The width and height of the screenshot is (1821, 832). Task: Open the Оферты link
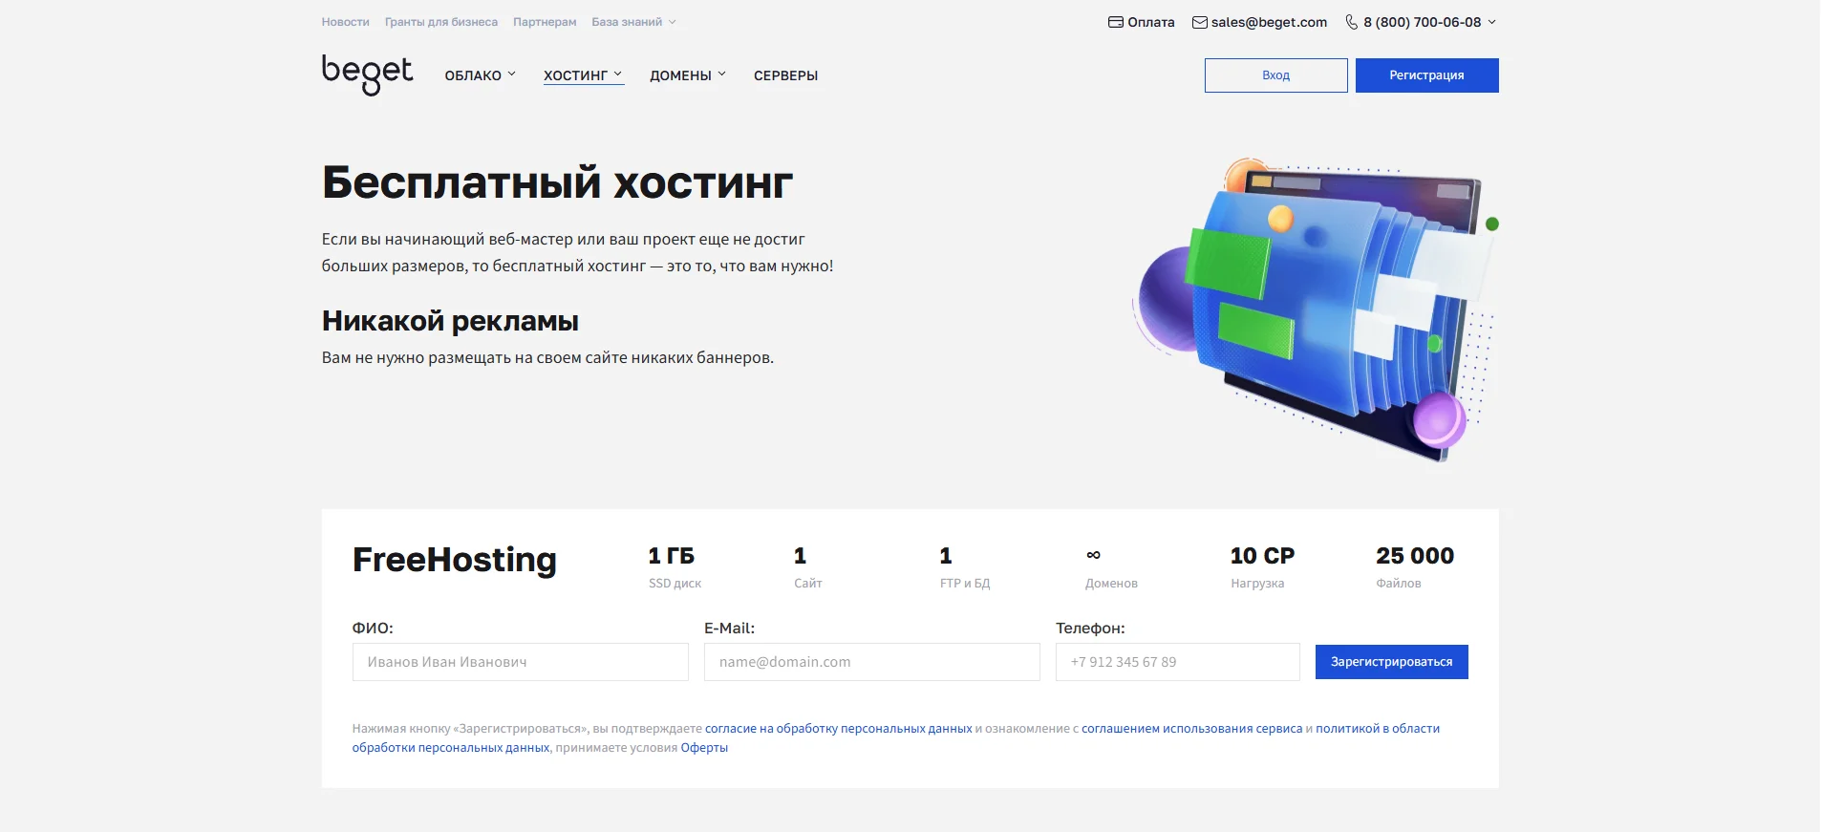704,748
